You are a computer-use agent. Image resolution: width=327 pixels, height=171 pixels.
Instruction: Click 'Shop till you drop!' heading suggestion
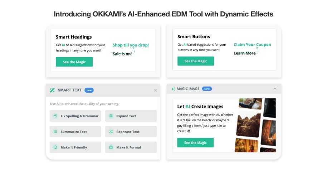pyautogui.click(x=131, y=45)
